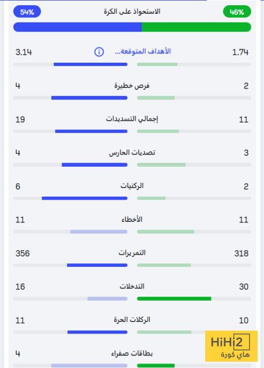Click the green possession bar segment
The height and width of the screenshot is (368, 264).
[196, 27]
